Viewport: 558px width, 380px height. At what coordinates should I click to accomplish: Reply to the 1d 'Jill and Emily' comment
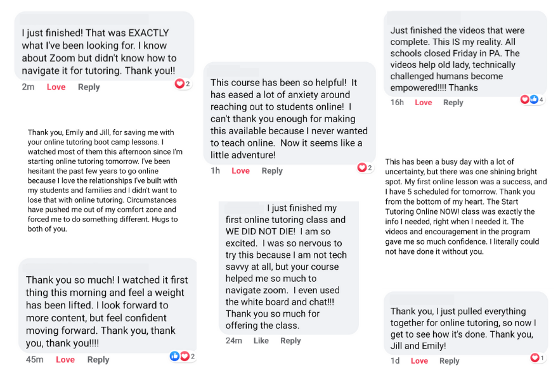(x=449, y=361)
